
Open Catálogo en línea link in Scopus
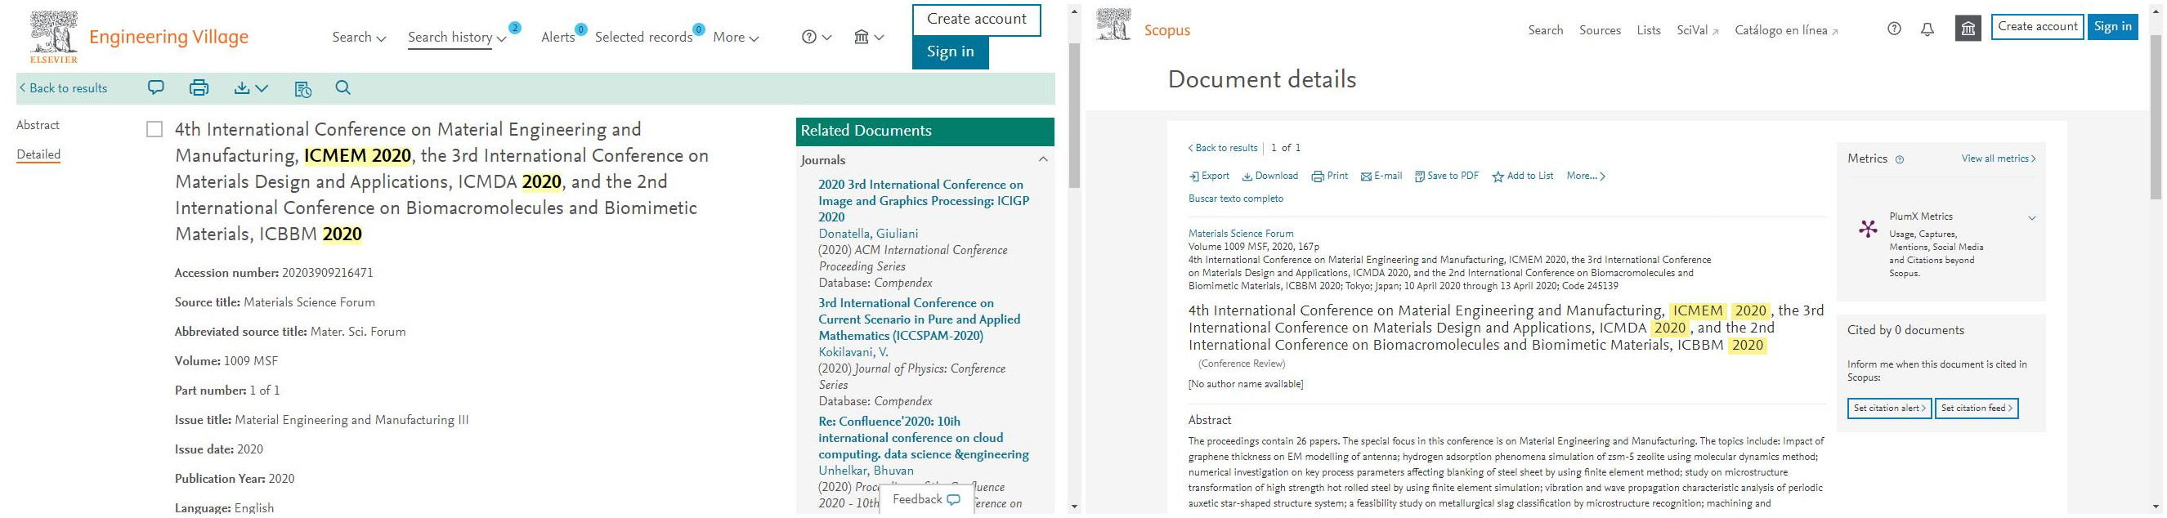pos(1787,30)
